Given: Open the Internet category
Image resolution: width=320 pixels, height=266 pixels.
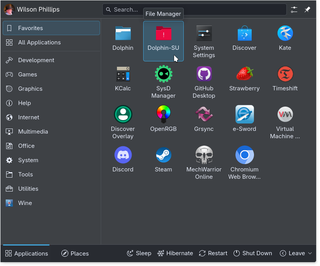Looking at the screenshot, I should pos(51,117).
